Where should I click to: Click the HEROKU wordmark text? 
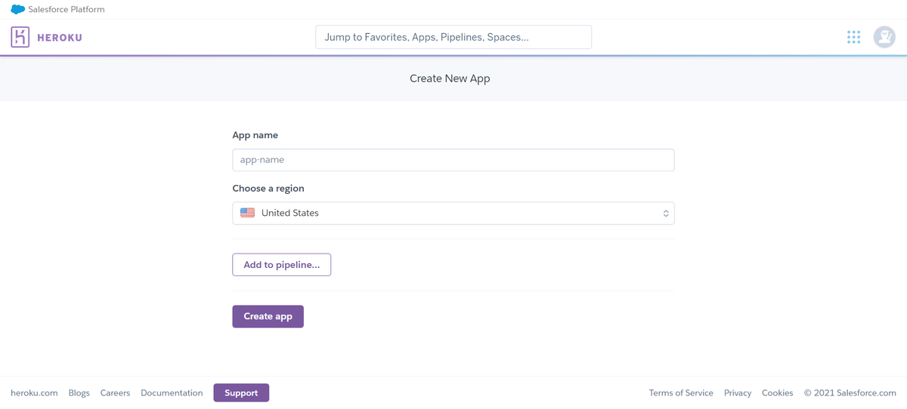click(60, 38)
